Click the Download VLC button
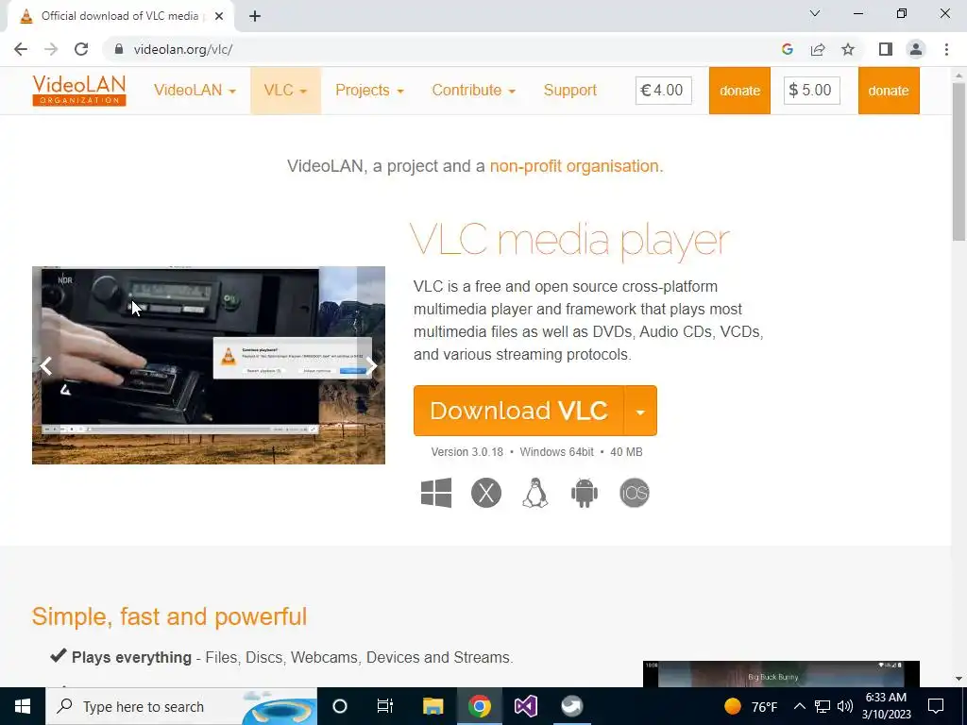This screenshot has height=725, width=967. tap(518, 412)
